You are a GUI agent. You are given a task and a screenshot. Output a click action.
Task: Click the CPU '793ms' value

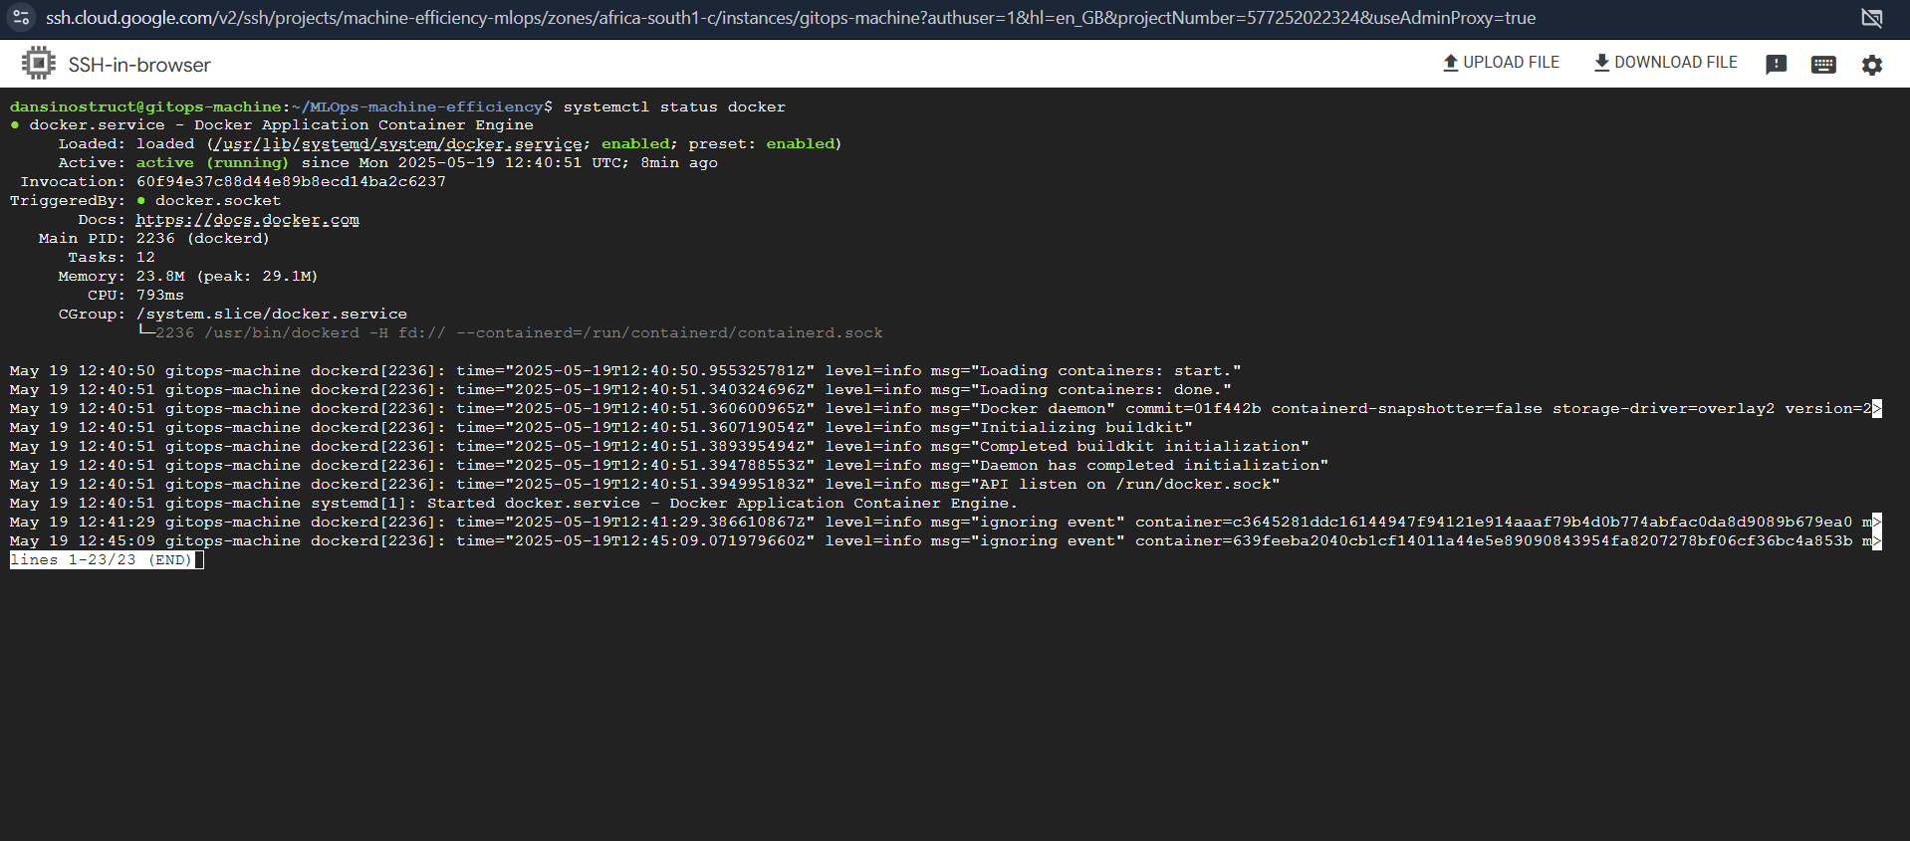coord(160,296)
